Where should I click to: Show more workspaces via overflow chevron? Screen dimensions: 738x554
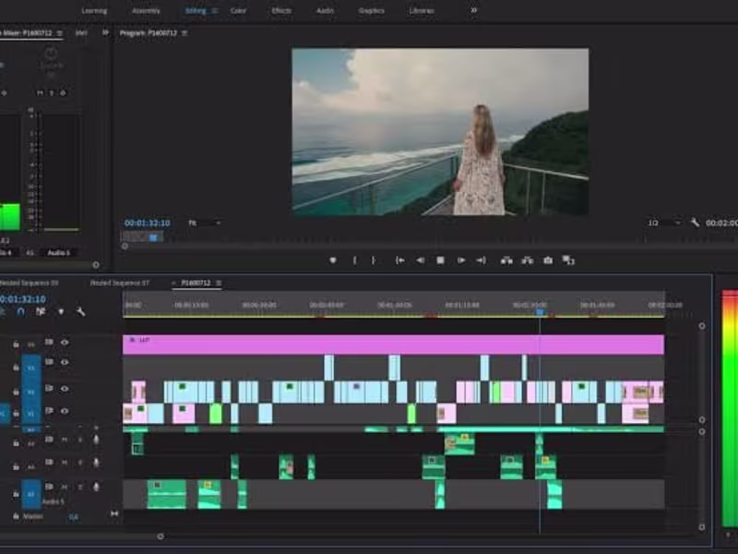[x=473, y=10]
